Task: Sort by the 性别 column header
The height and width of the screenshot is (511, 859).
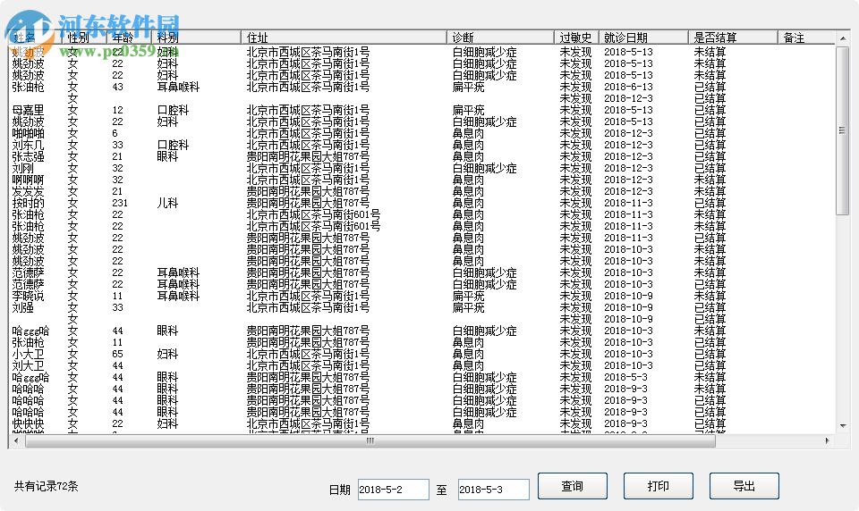Action: click(84, 38)
